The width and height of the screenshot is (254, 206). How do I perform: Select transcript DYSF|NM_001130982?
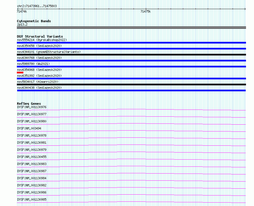click(32, 185)
